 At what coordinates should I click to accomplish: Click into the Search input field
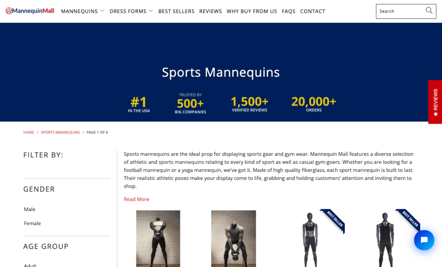coord(400,11)
